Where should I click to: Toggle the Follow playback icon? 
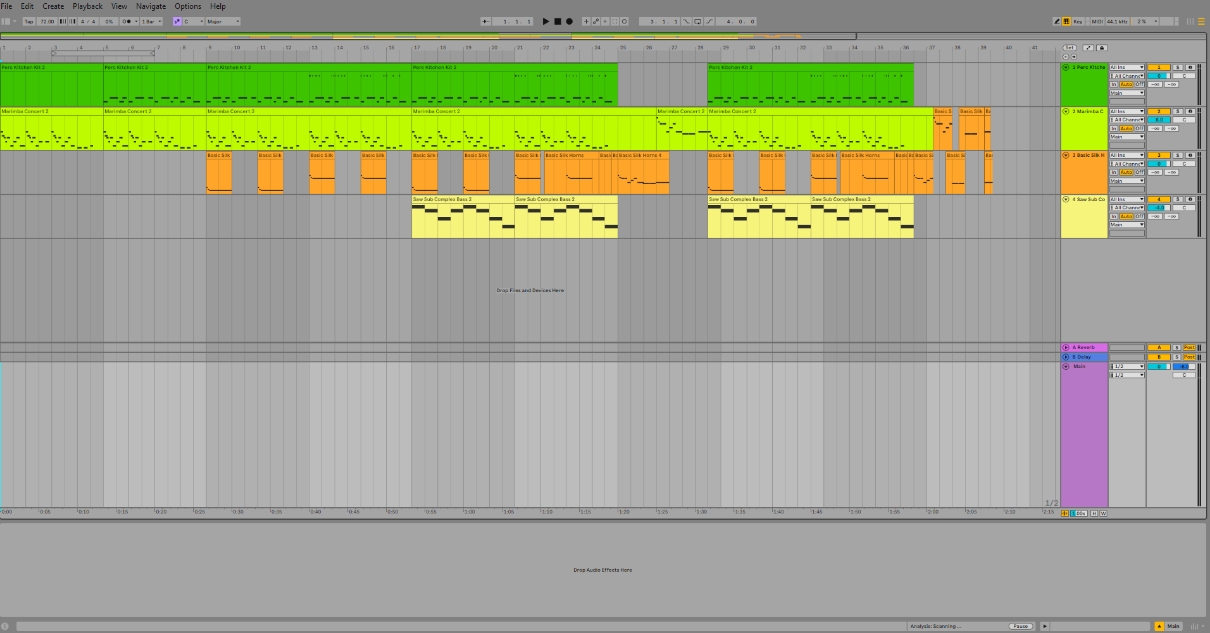[485, 22]
